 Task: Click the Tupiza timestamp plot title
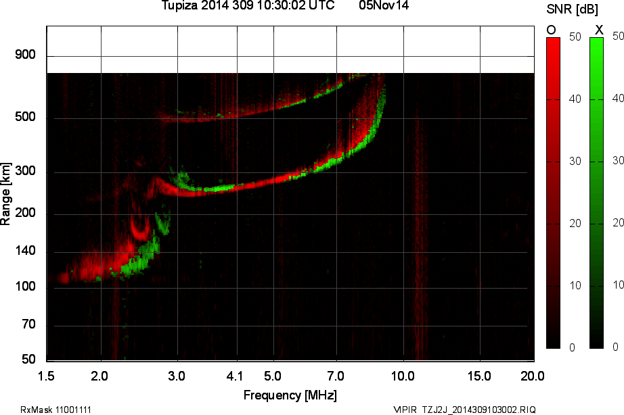click(x=248, y=6)
